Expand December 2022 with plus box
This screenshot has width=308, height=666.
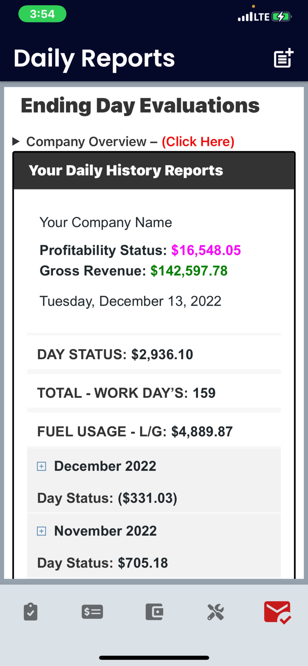pos(41,466)
